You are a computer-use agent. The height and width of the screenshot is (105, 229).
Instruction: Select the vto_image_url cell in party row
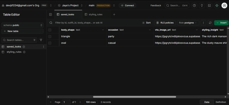point(177,36)
